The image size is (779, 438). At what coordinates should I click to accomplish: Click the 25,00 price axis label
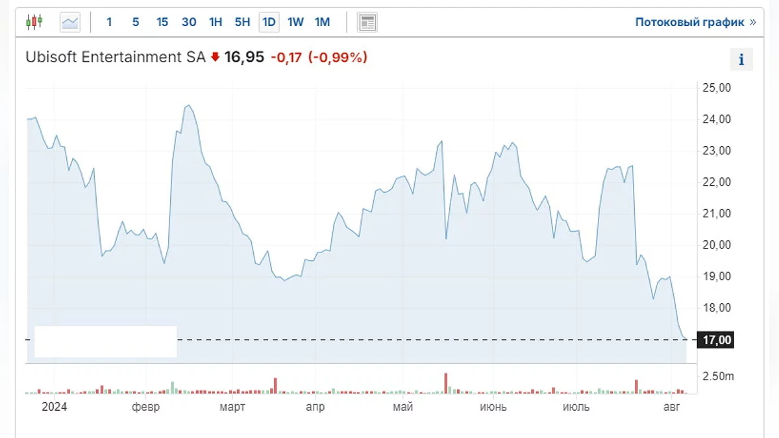(x=716, y=88)
